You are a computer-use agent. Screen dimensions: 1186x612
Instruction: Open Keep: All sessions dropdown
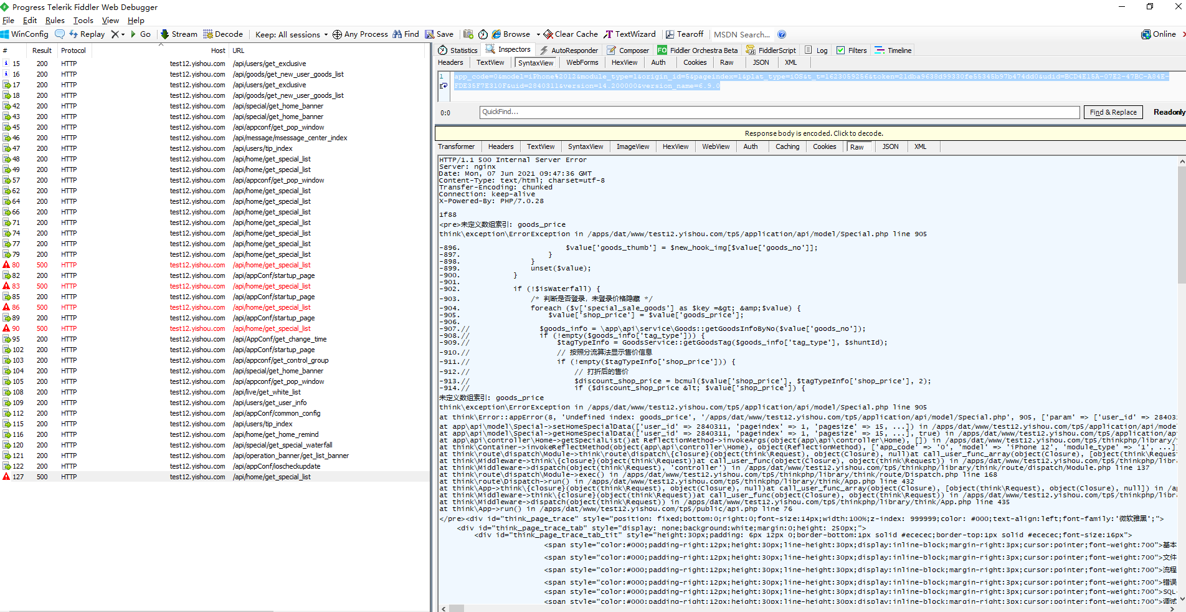point(292,34)
